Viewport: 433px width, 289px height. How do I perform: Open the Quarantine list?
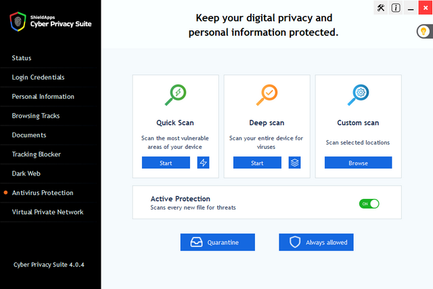coord(217,242)
